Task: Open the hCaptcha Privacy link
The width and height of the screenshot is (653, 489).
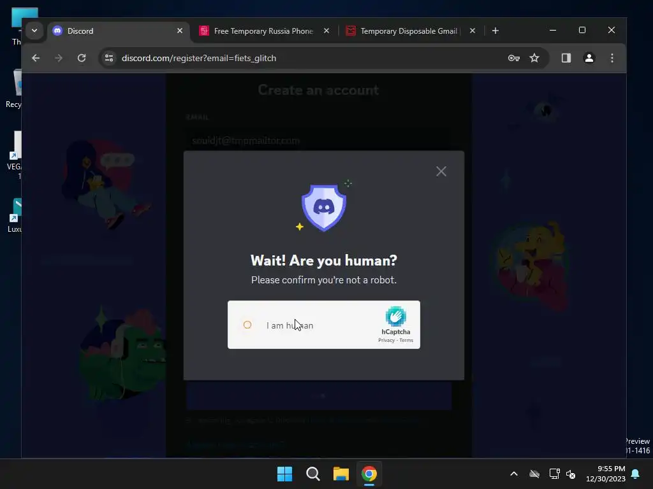Action: (x=386, y=340)
